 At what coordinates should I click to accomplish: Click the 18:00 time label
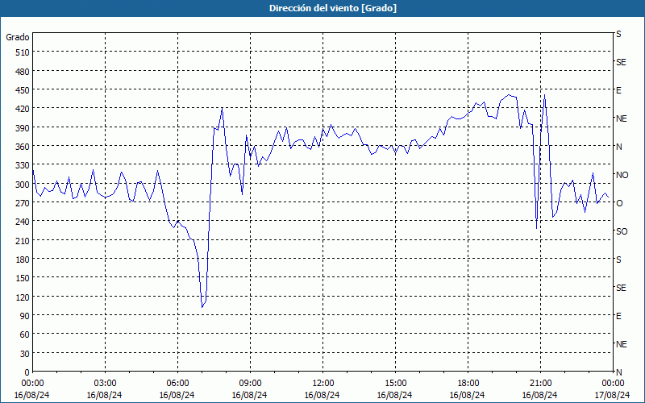468,384
